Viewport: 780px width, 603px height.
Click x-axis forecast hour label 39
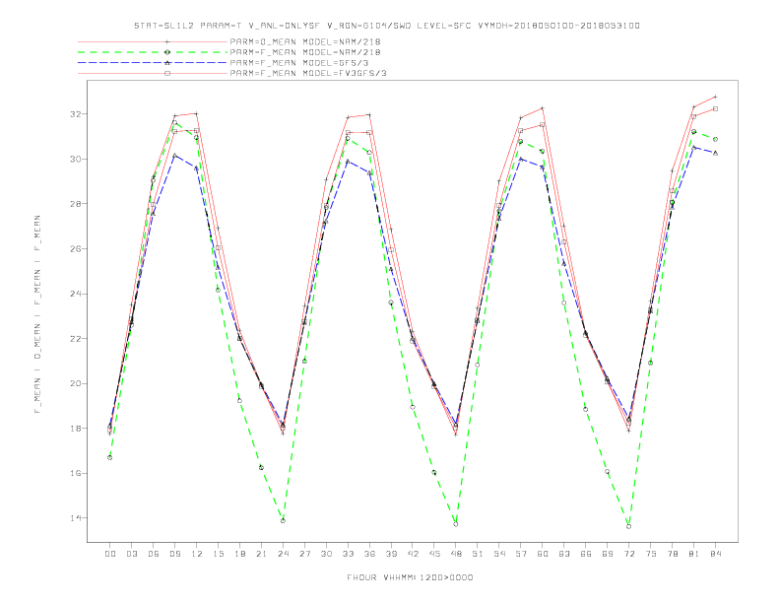click(391, 554)
